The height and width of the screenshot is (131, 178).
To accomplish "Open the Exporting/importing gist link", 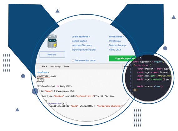I will point(84,50).
